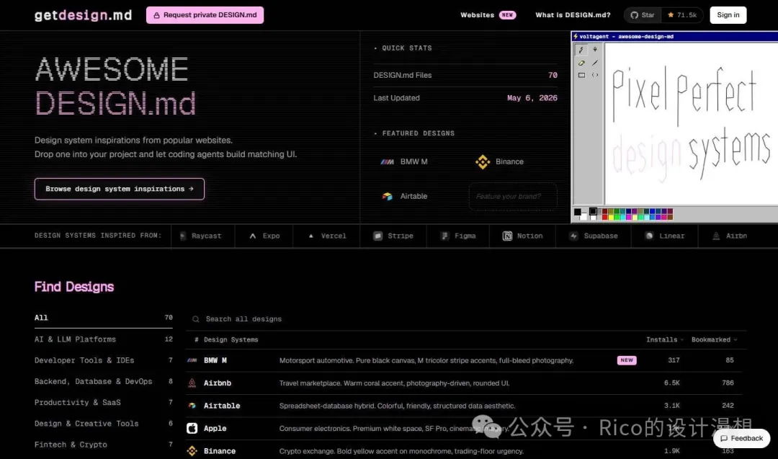Screen dimensions: 778x459
Task: Click the Supabase bolt icon
Action: pyautogui.click(x=573, y=236)
